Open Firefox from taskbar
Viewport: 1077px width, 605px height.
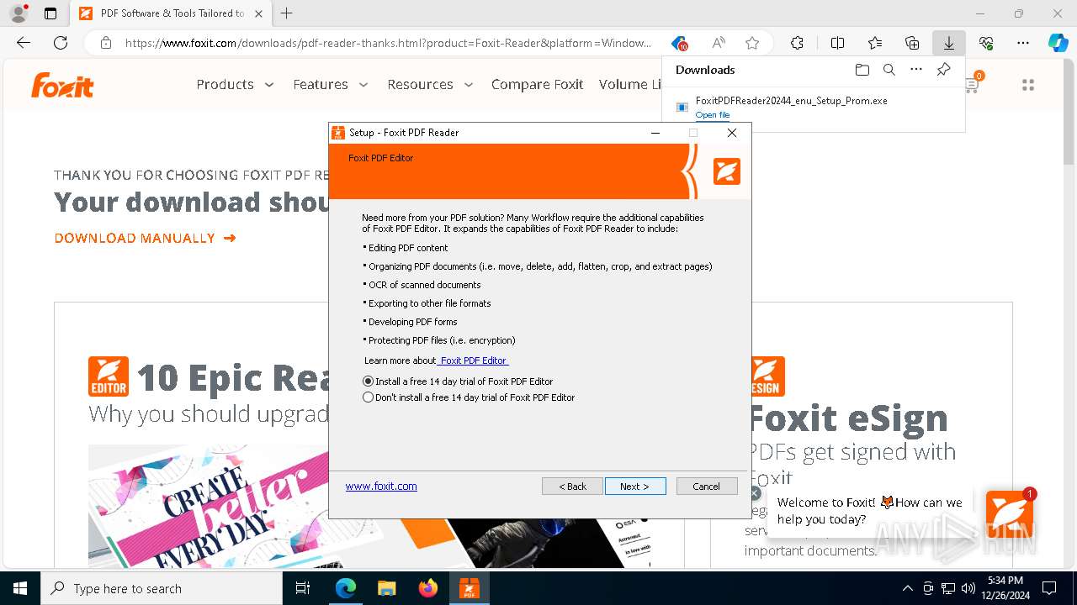pos(427,588)
